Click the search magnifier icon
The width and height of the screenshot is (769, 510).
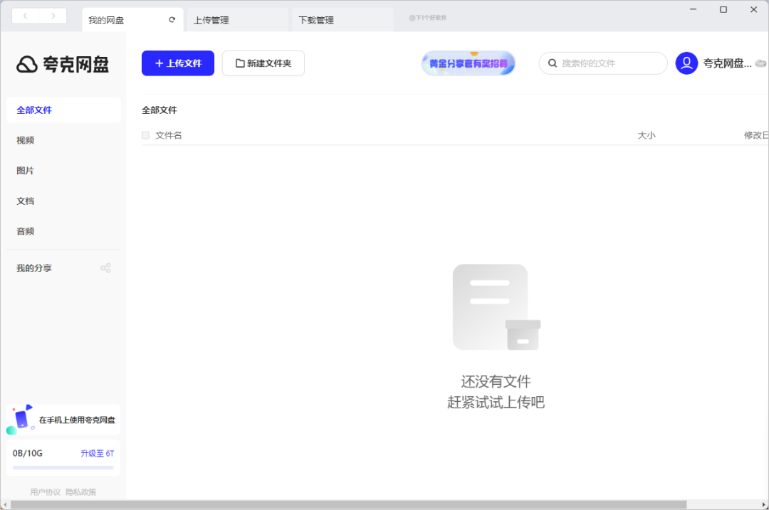click(552, 63)
